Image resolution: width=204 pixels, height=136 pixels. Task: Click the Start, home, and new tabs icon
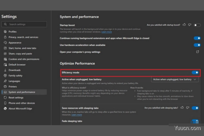[5, 48]
